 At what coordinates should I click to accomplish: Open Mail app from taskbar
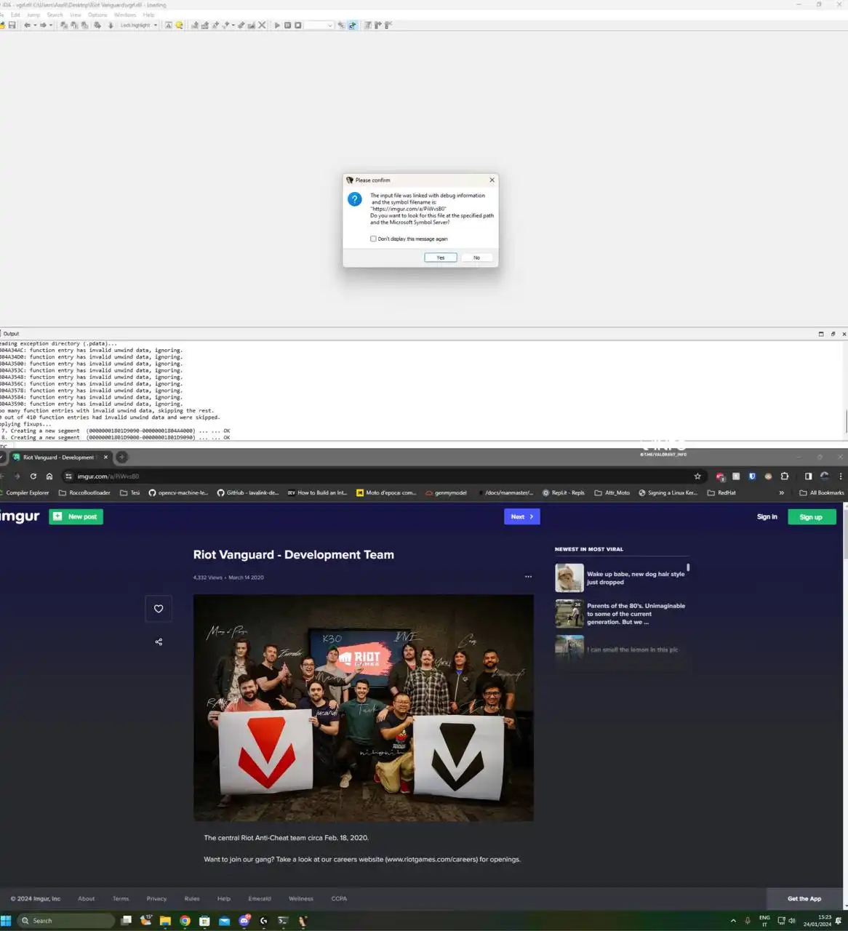[x=224, y=921]
